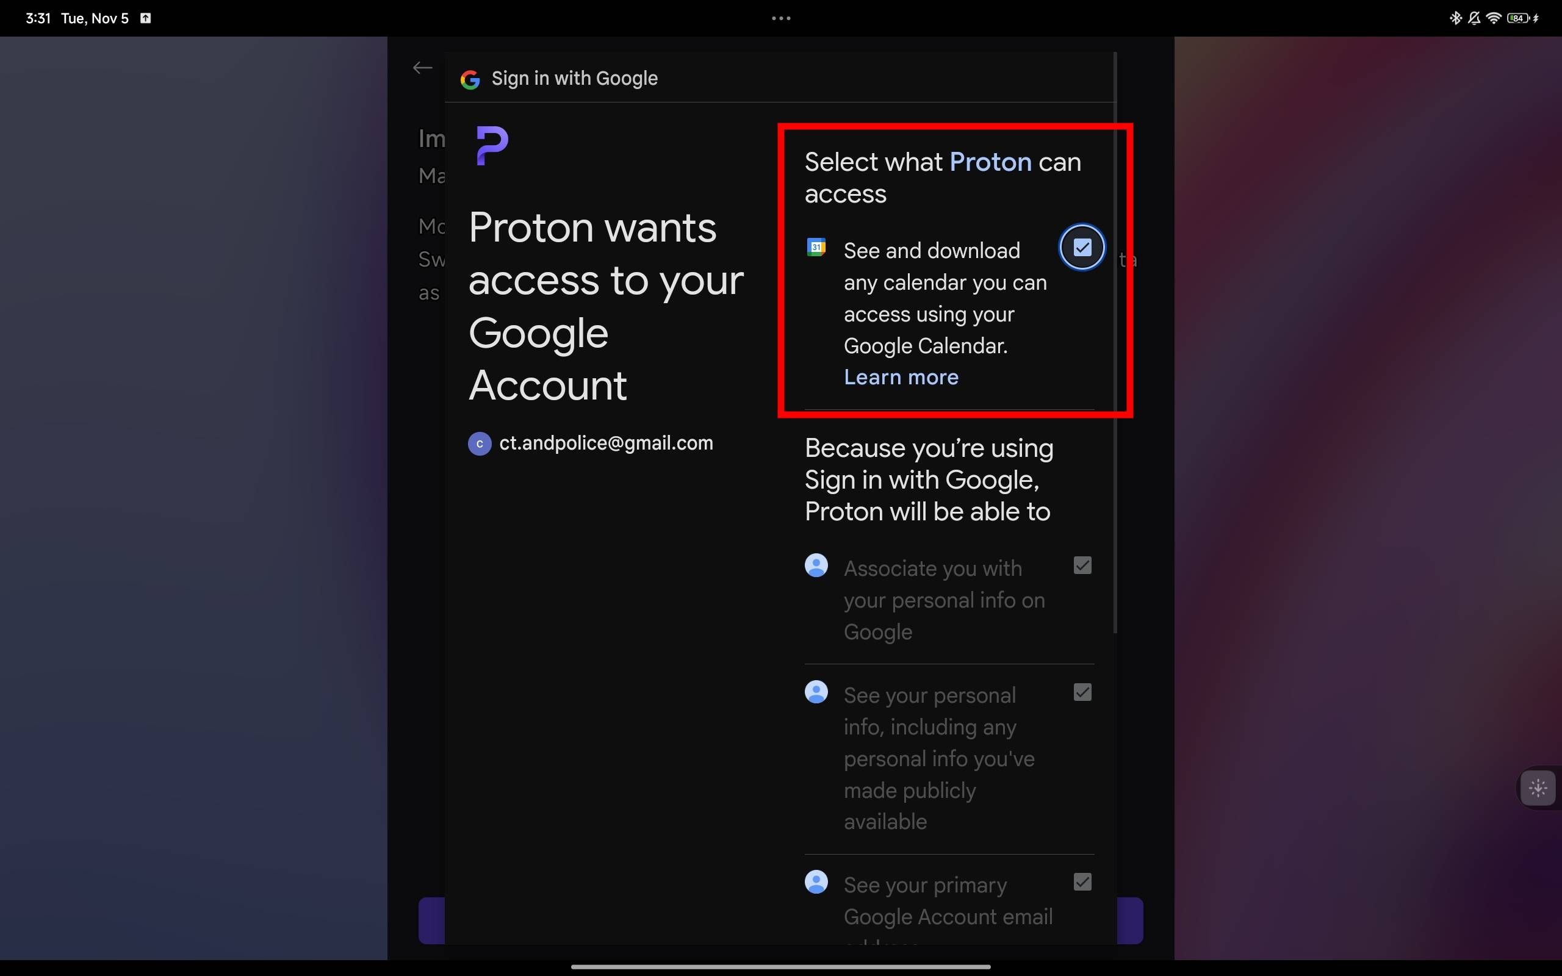Click the three-dot overflow menu icon

pyautogui.click(x=780, y=18)
